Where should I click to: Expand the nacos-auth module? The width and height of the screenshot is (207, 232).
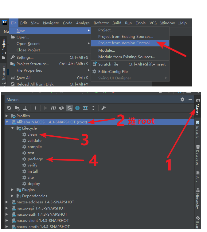click(7, 214)
